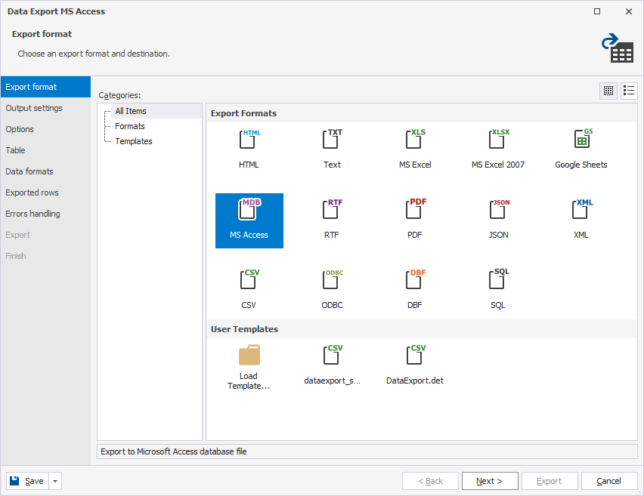
Task: Pick the PDF export format
Action: (x=415, y=213)
